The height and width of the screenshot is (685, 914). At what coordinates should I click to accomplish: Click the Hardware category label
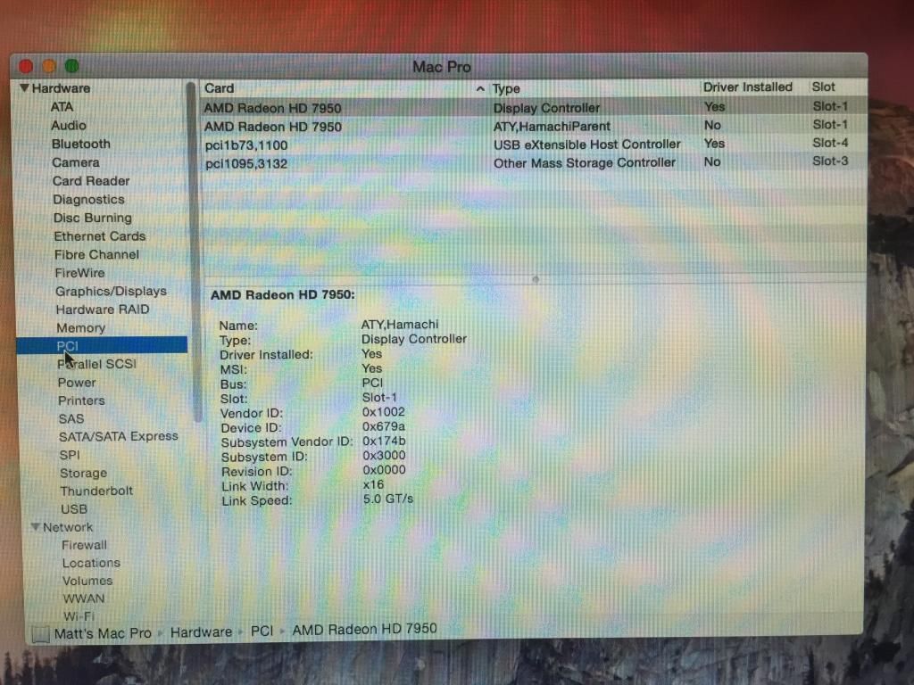coord(62,88)
